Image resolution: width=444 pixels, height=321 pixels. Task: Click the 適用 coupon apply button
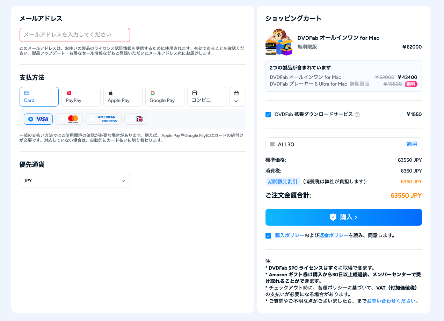[x=412, y=144]
